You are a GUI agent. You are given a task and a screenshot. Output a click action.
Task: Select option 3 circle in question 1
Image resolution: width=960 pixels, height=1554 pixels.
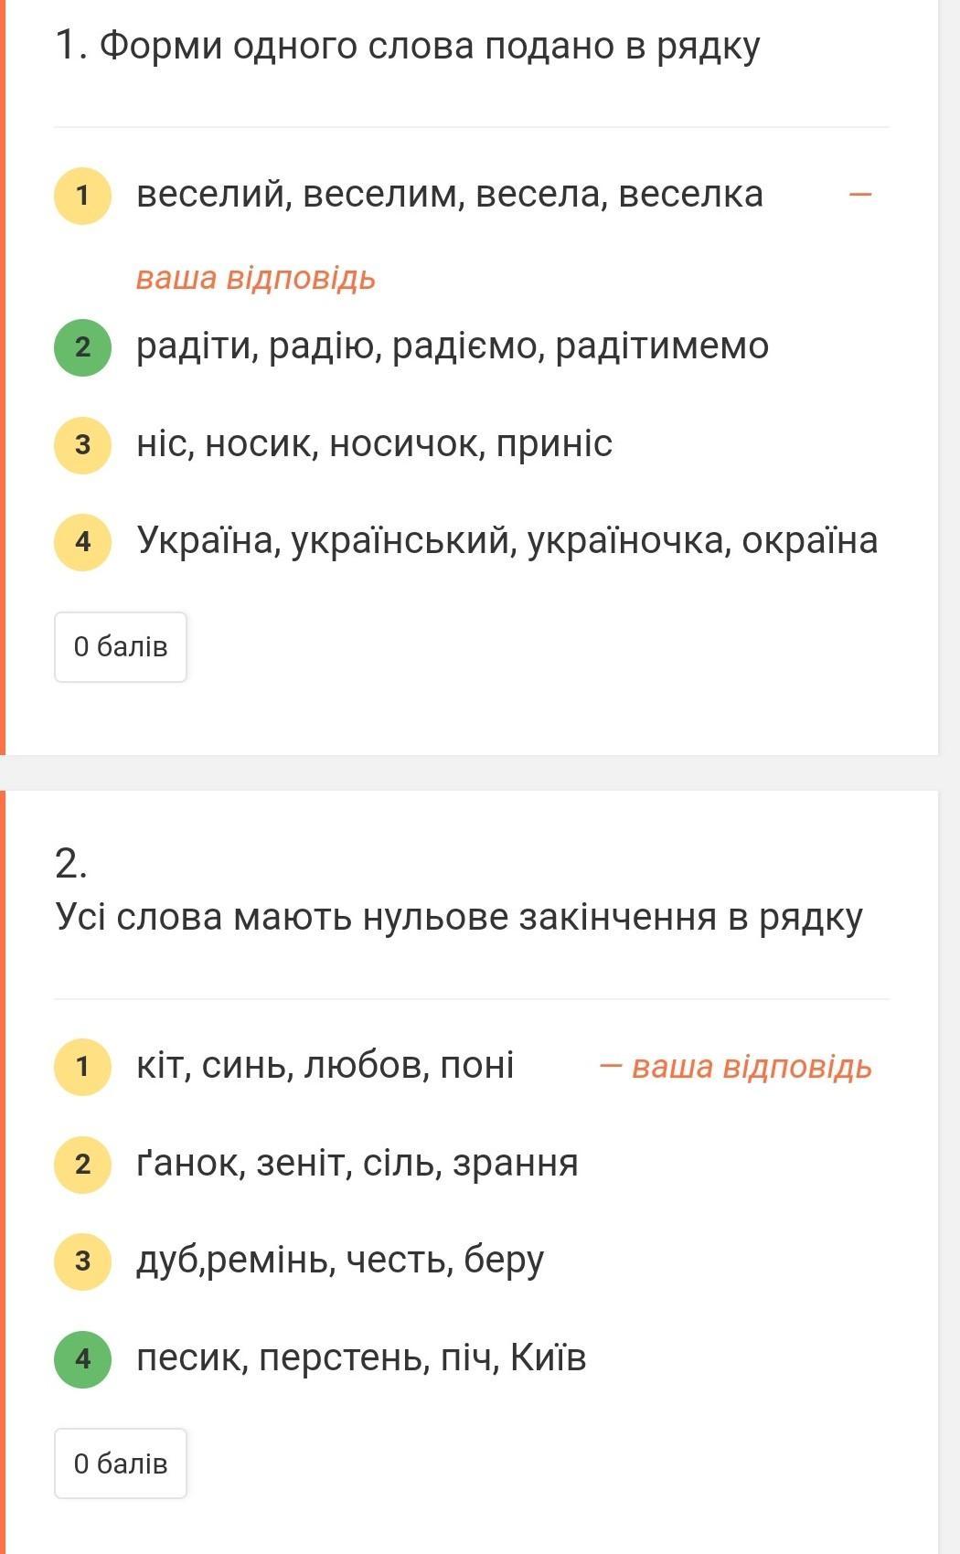coord(82,444)
